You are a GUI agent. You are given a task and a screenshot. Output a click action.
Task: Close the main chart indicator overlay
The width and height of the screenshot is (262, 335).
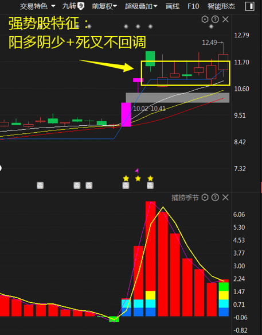coord(225,20)
